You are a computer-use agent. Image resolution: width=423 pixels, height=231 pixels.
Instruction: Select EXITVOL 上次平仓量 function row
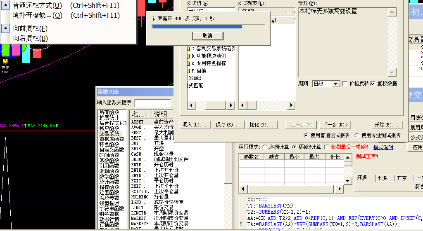pos(155,191)
